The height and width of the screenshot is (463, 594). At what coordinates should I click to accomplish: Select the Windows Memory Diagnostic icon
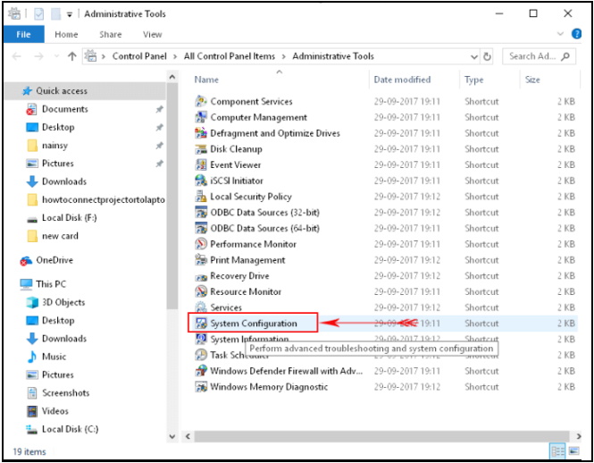click(x=201, y=386)
